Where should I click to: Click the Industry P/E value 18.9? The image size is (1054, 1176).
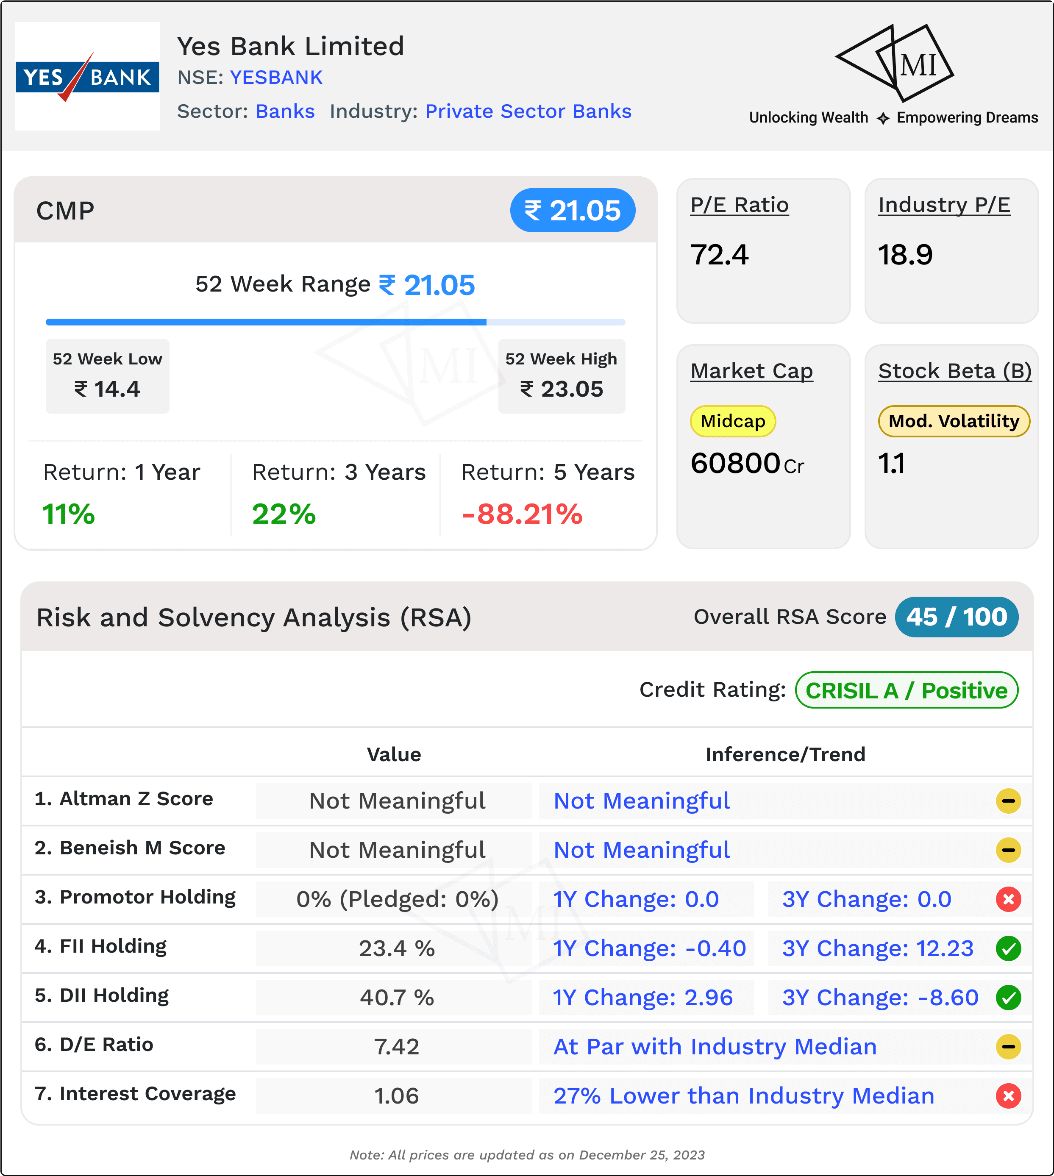coord(905,255)
